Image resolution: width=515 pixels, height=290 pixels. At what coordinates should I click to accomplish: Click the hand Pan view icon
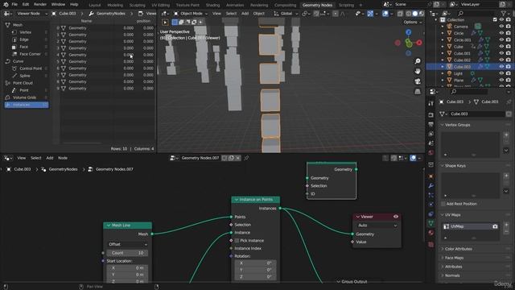pyautogui.click(x=418, y=72)
